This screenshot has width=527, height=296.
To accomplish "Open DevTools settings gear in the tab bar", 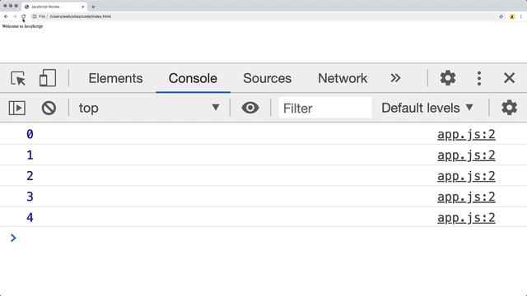I will (448, 78).
